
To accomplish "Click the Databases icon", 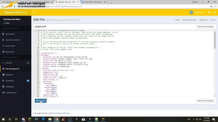I will point(3,87).
